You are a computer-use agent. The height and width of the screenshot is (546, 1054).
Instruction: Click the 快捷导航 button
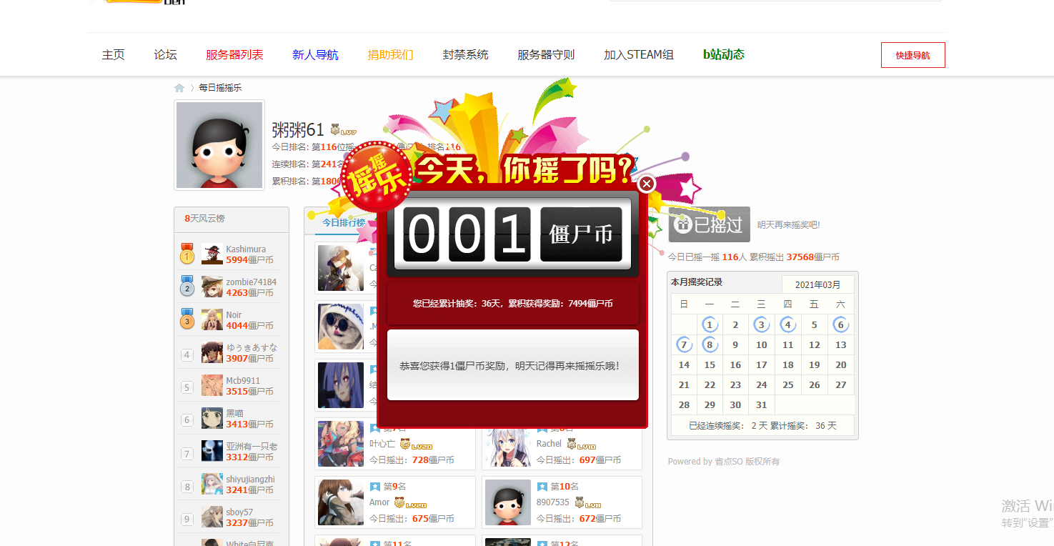pyautogui.click(x=913, y=55)
